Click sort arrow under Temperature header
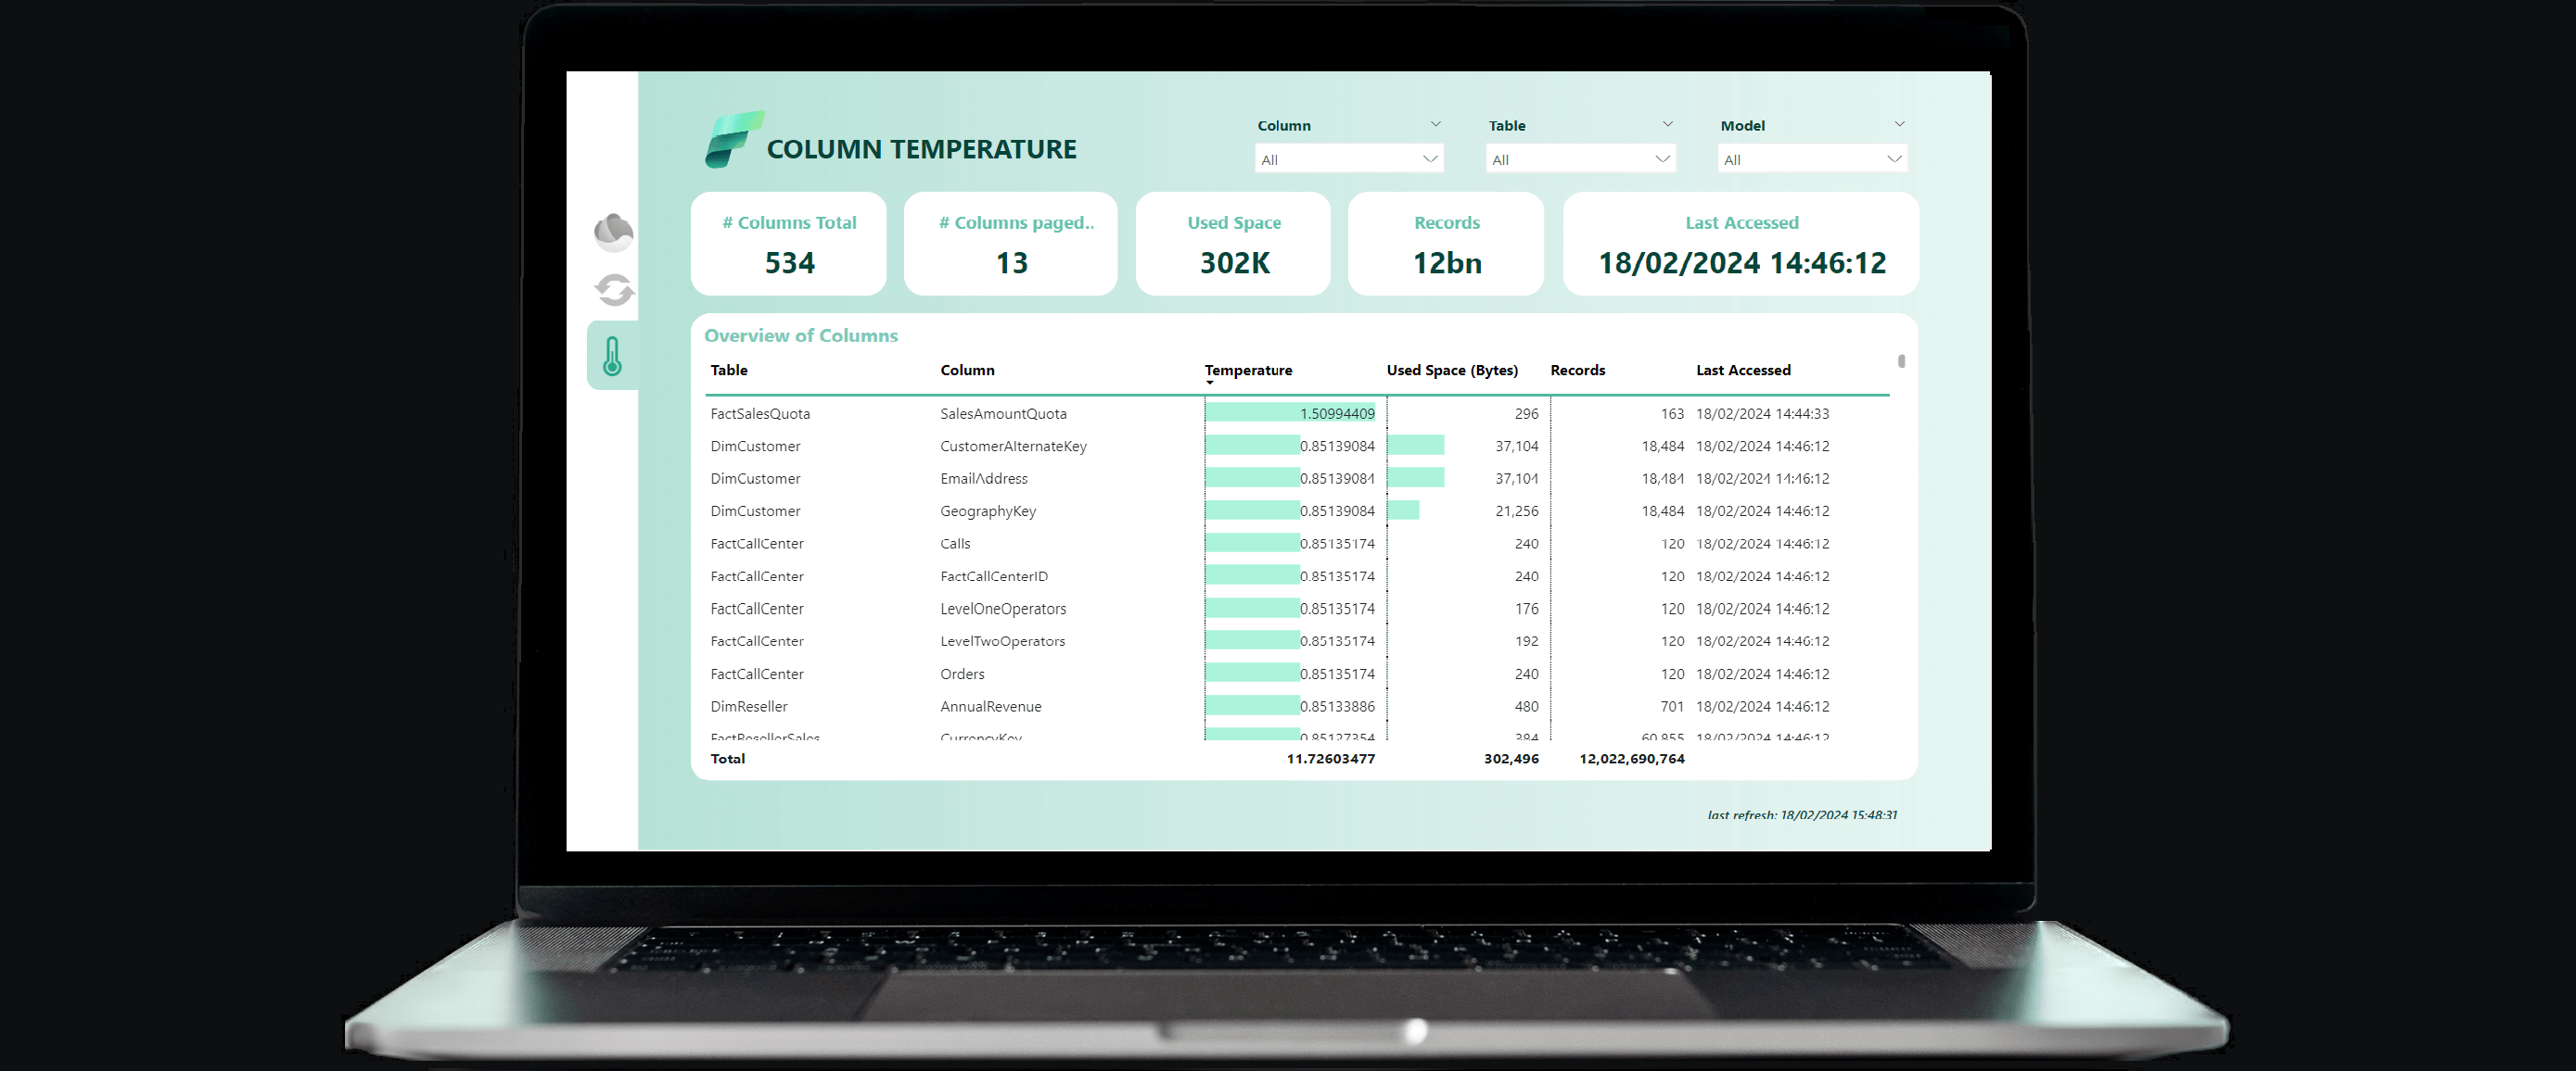The height and width of the screenshot is (1071, 2576). click(x=1209, y=383)
